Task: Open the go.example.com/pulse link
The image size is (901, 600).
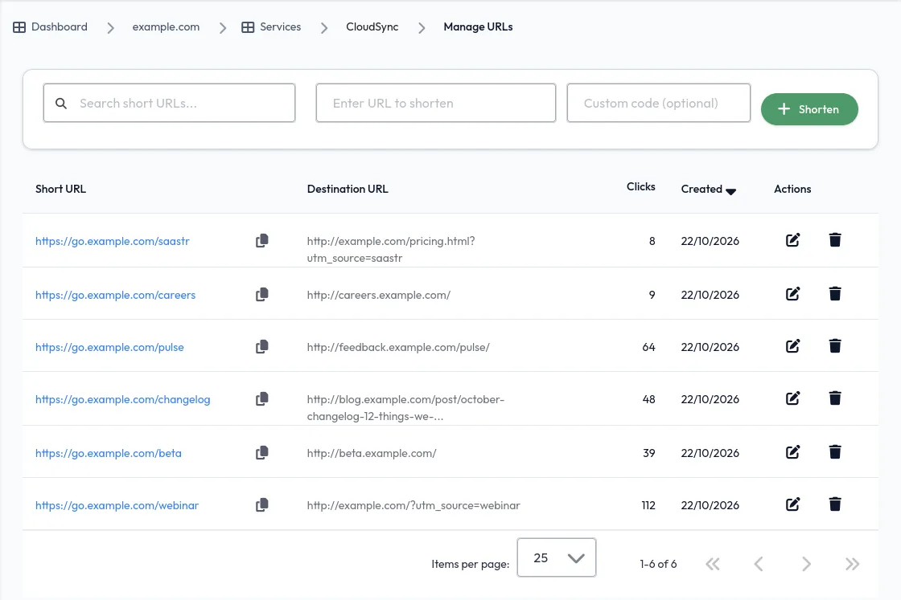Action: [109, 347]
